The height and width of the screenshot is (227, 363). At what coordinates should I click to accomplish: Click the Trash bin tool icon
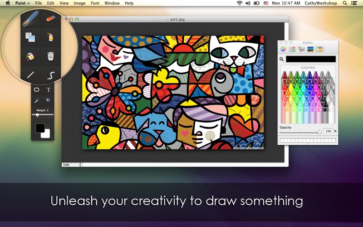[51, 56]
